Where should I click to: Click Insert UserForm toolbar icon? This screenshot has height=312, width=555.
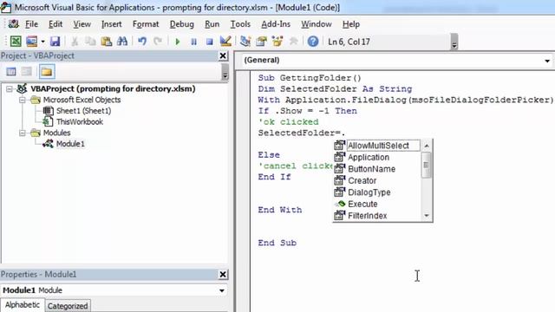(31, 42)
